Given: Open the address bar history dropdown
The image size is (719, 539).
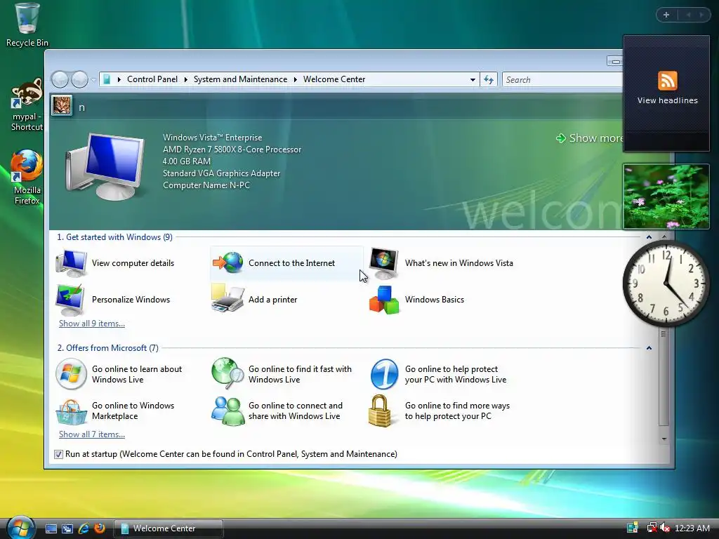Looking at the screenshot, I should click(473, 80).
